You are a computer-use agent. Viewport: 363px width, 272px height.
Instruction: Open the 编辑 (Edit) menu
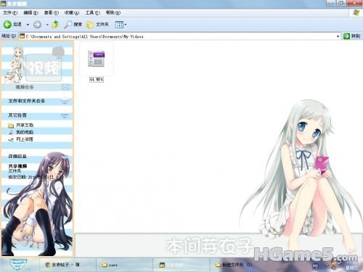coord(30,12)
